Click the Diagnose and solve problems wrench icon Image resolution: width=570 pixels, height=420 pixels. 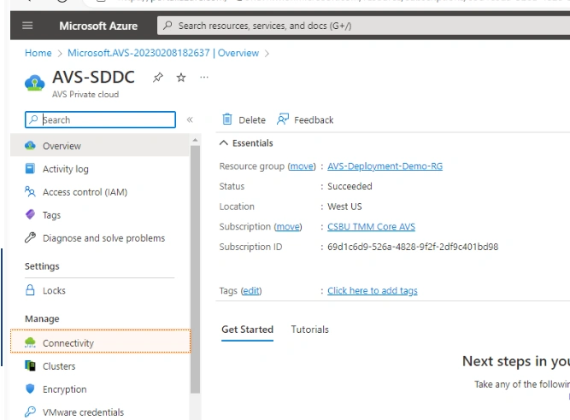[x=30, y=238]
